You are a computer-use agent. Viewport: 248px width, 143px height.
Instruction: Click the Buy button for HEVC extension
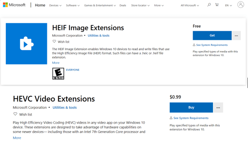point(191,108)
